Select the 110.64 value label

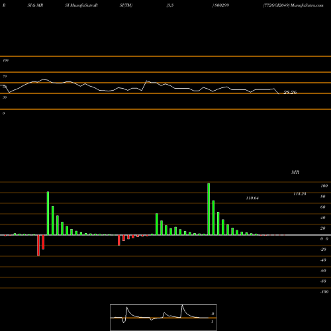[252, 198]
